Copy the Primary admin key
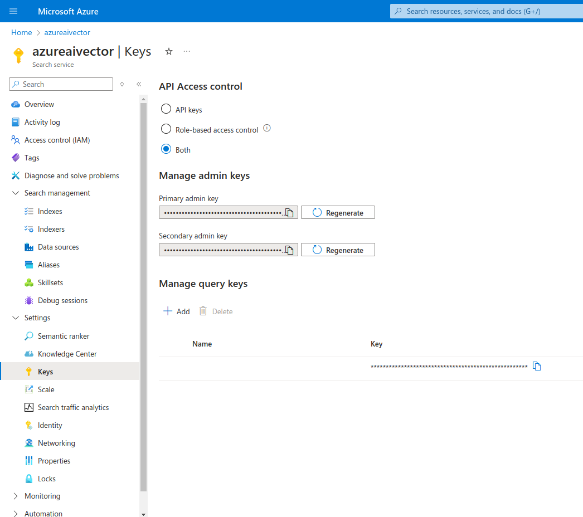This screenshot has width=583, height=517. point(290,212)
